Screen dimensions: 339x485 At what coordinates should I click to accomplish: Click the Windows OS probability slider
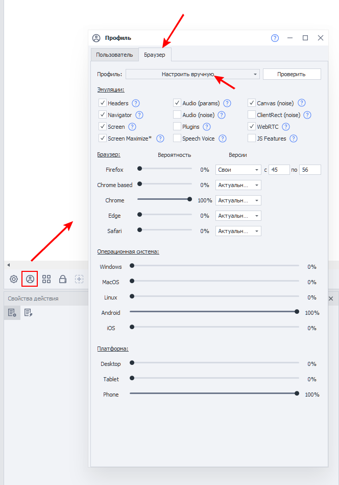point(215,266)
